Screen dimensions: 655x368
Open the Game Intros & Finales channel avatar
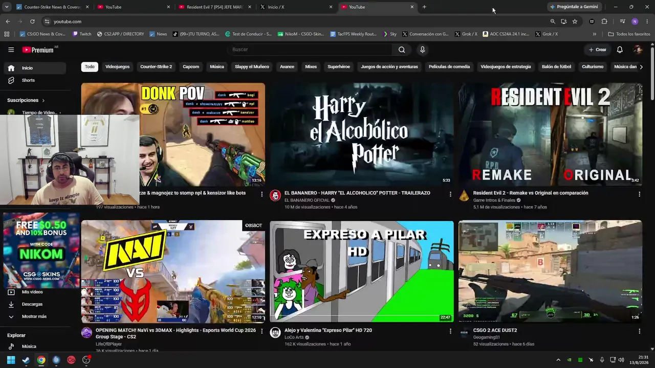(x=464, y=195)
